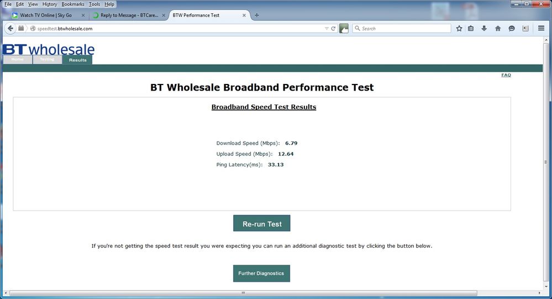Viewport: 552px width, 299px height.
Task: Open the URL history dropdown arrow
Action: click(x=327, y=29)
